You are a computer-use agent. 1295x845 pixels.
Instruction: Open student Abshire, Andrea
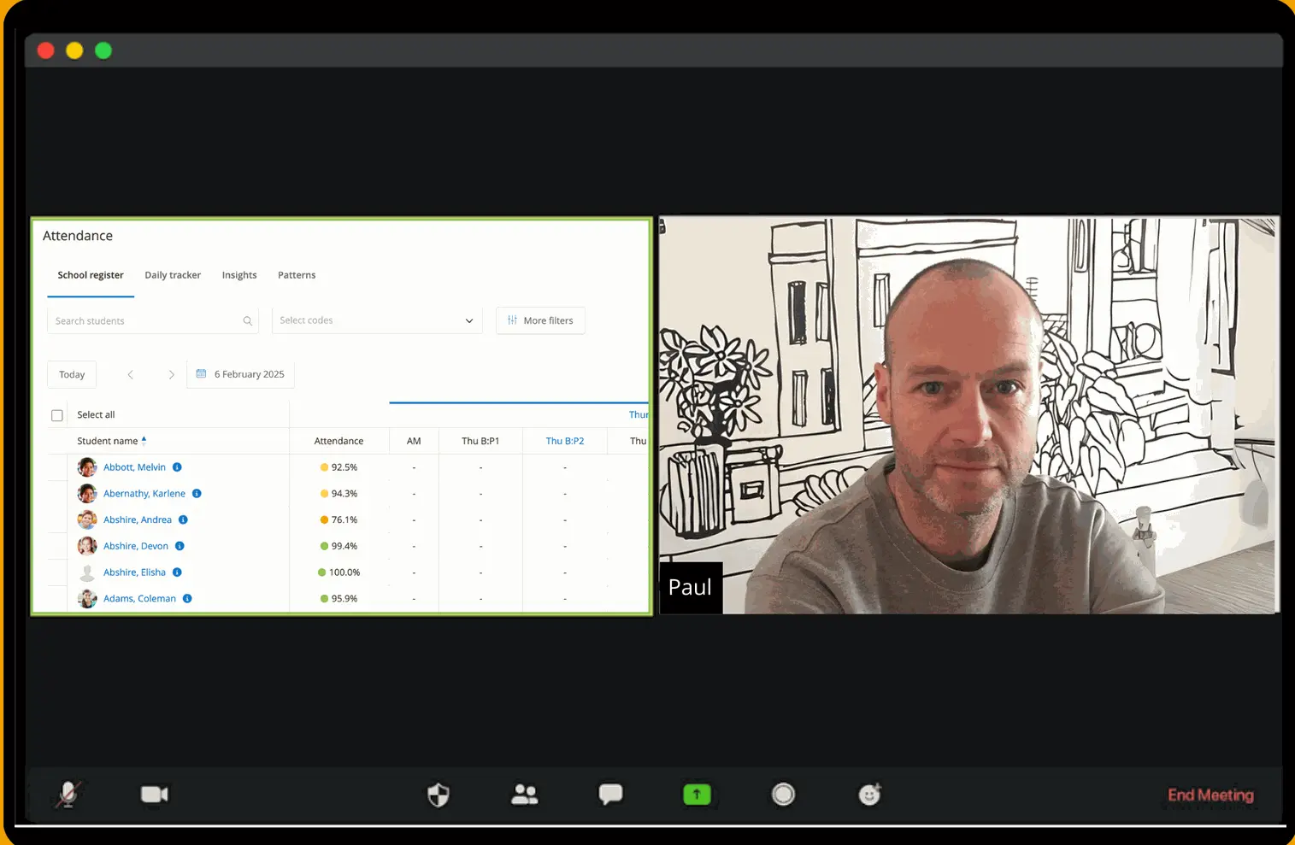coord(138,519)
